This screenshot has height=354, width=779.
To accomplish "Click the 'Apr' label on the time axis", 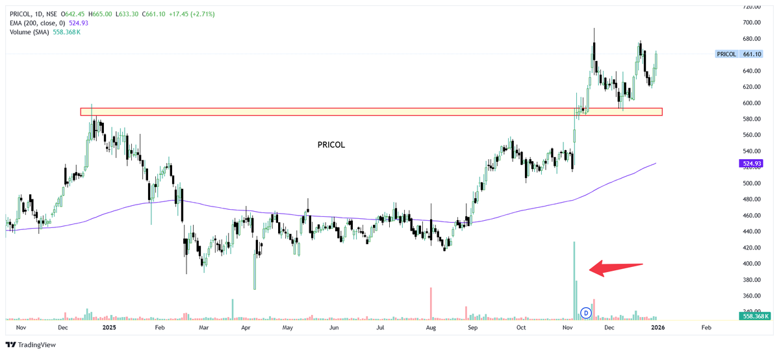I will (246, 327).
